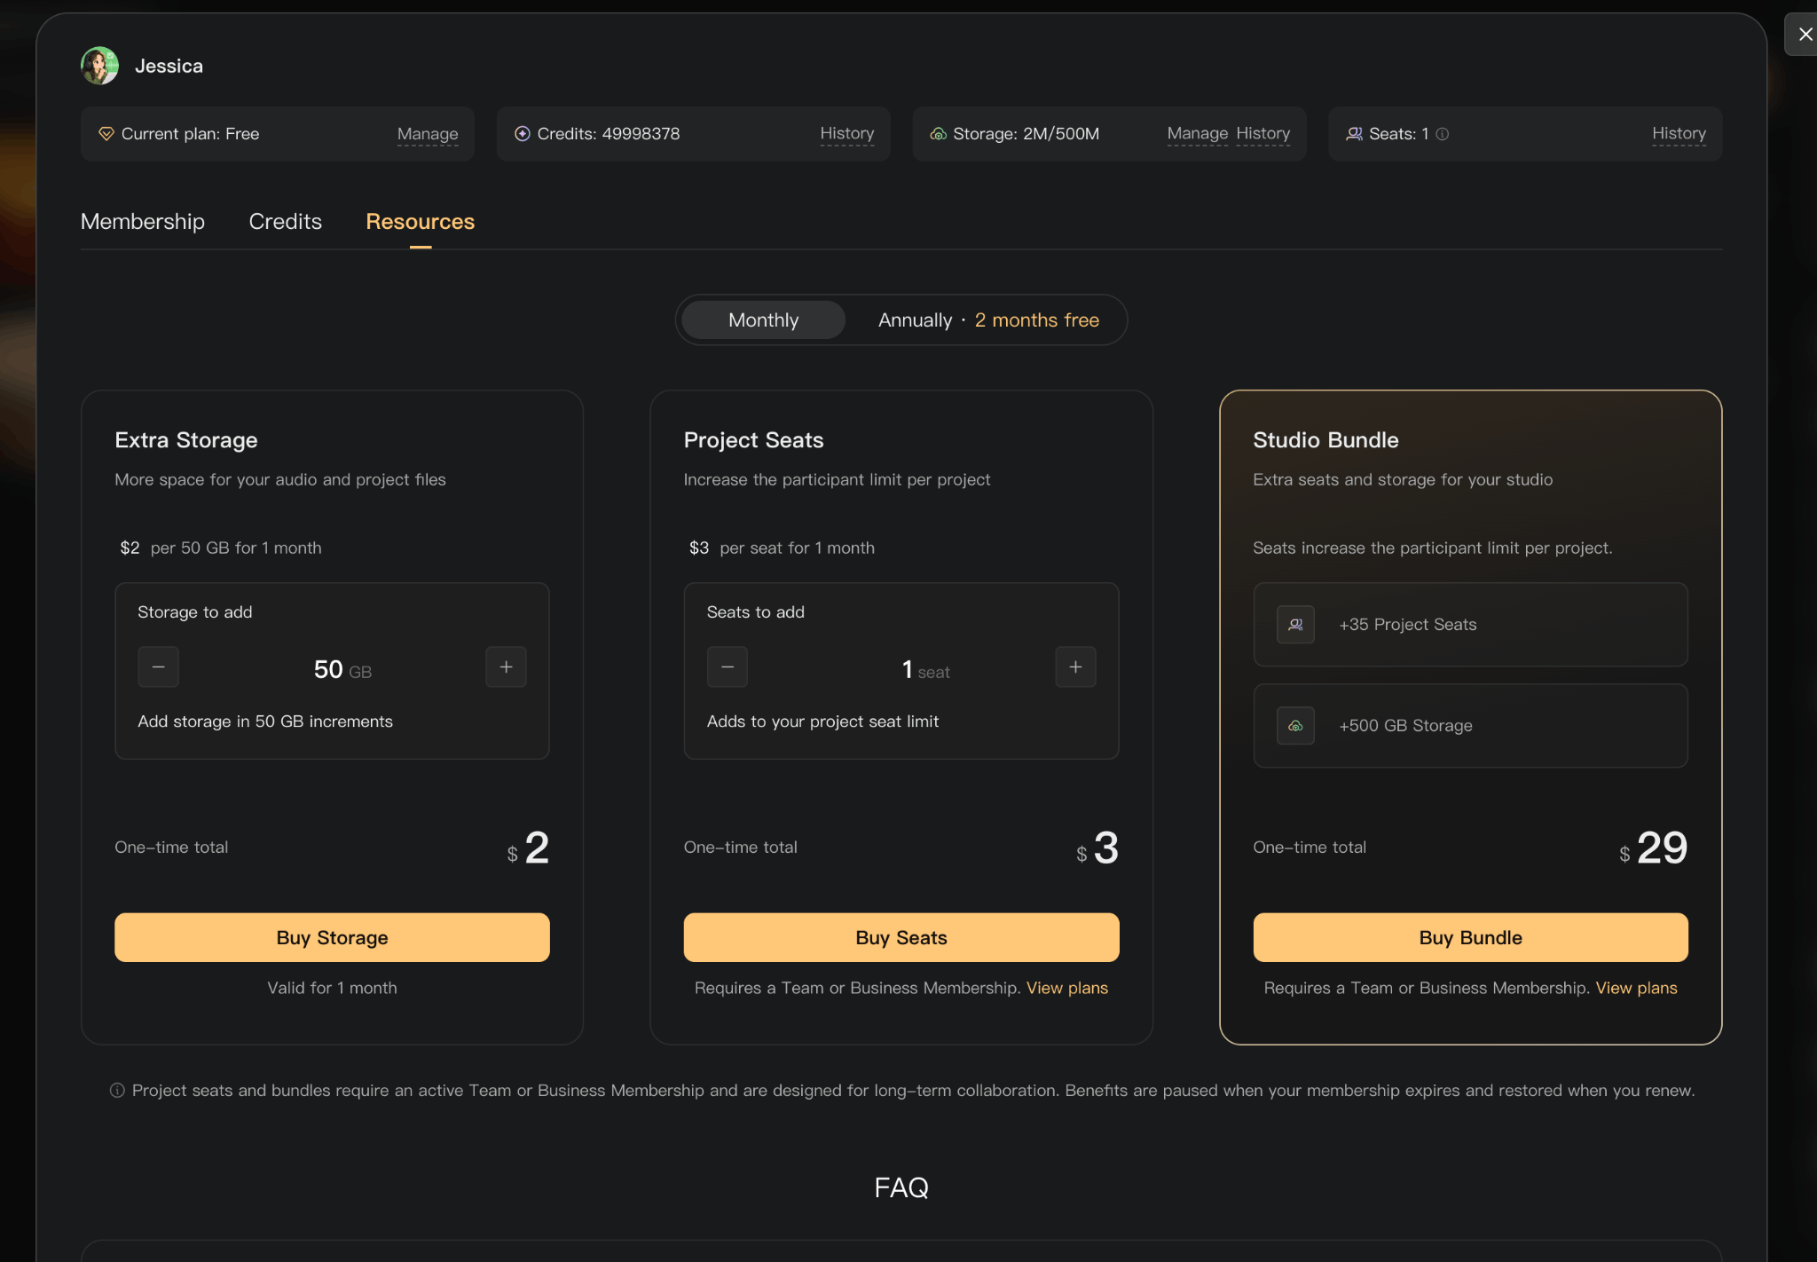Decrease storage amount with the minus button
The height and width of the screenshot is (1262, 1817).
coord(158,667)
